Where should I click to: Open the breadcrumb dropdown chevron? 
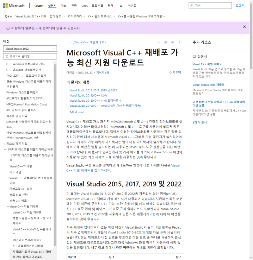point(159,42)
